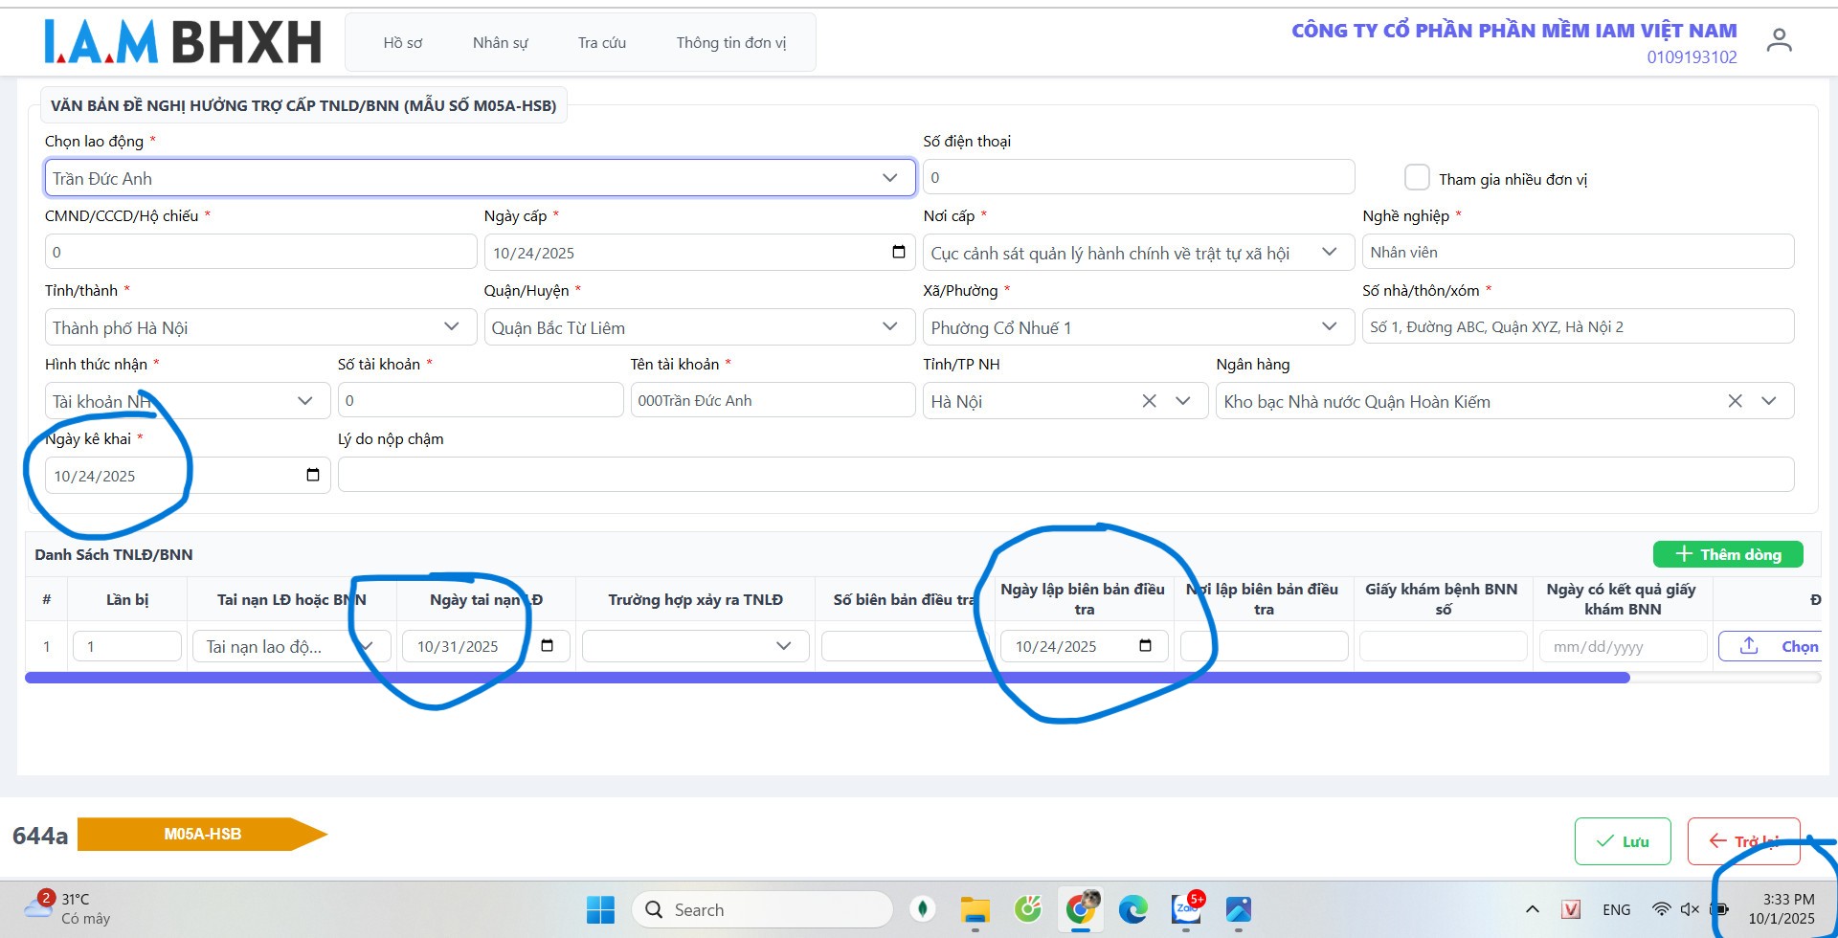Screen dimensions: 1838x938
Task: Click the Lưu button
Action: (x=1623, y=841)
